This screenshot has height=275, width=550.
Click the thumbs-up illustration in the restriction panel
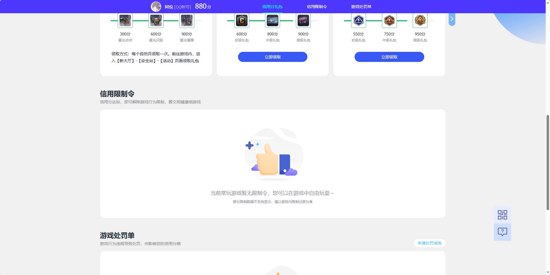pos(273,155)
